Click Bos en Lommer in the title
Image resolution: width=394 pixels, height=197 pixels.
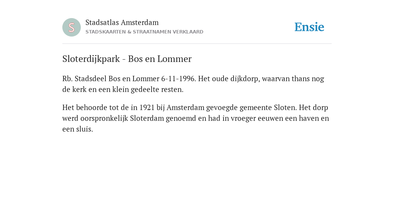point(160,59)
